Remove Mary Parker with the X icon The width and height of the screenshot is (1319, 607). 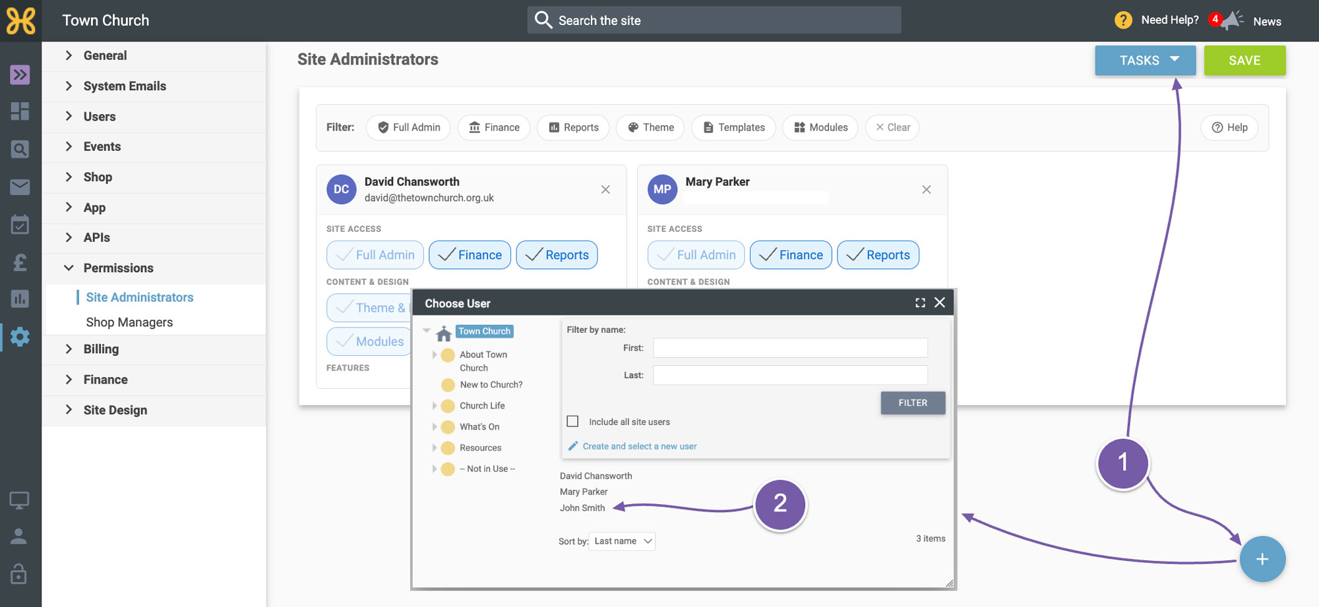[927, 190]
